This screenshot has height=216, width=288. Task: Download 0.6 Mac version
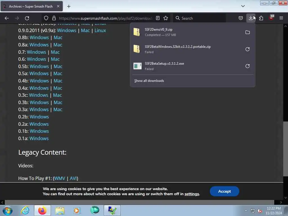pos(55,59)
